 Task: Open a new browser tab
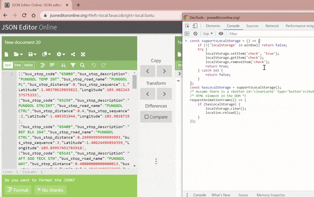(78, 5)
